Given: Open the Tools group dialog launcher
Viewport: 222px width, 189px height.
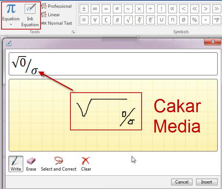Looking at the screenshot, I should [73, 32].
